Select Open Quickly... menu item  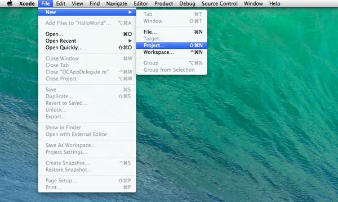tap(87, 48)
